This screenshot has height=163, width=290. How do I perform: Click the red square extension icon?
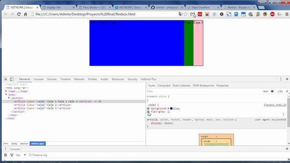point(200,14)
